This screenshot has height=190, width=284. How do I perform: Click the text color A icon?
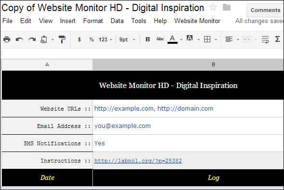point(172,39)
